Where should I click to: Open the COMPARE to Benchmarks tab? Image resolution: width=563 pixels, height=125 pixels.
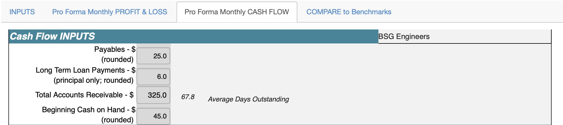point(349,12)
